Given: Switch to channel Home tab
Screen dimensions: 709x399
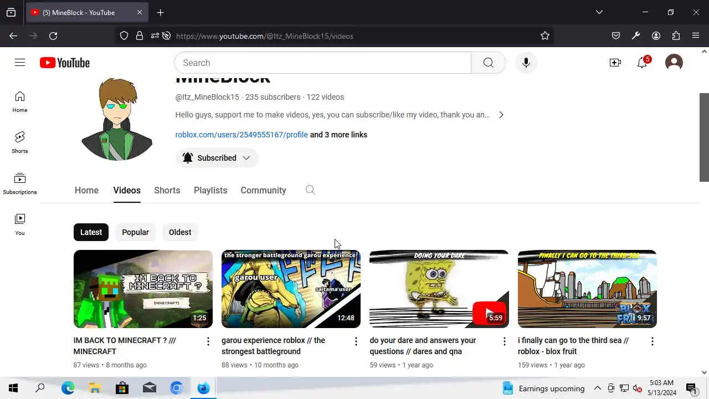Looking at the screenshot, I should pyautogui.click(x=86, y=190).
